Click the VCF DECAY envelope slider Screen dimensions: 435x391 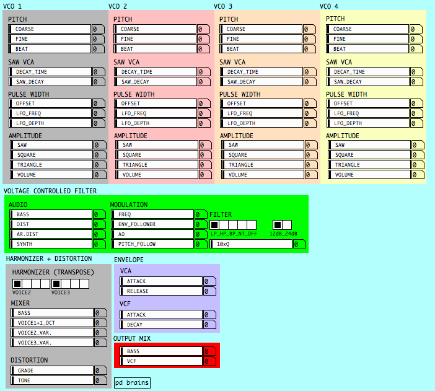161,325
